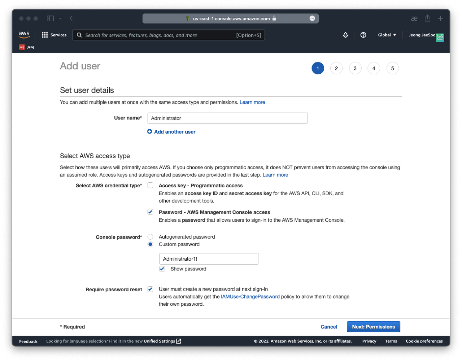Open the address bar more options icon
The image size is (462, 361).
tap(312, 18)
